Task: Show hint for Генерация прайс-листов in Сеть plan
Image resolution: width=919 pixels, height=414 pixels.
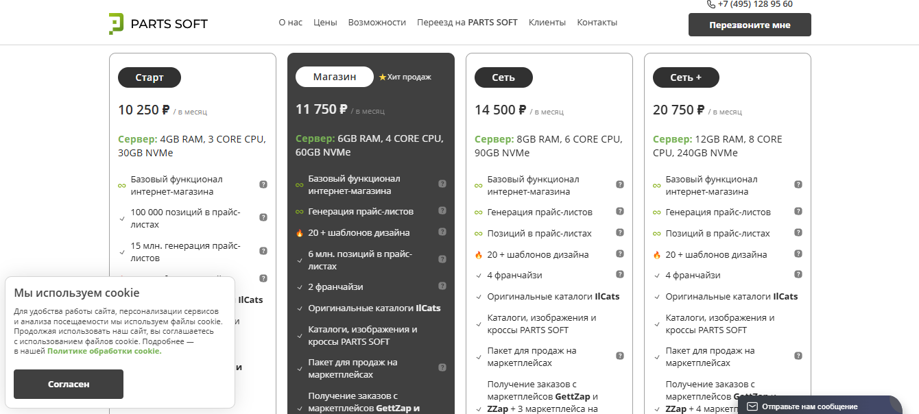Action: point(620,211)
